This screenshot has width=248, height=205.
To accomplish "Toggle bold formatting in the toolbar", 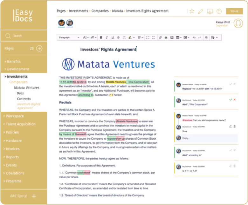I will coord(101,37).
